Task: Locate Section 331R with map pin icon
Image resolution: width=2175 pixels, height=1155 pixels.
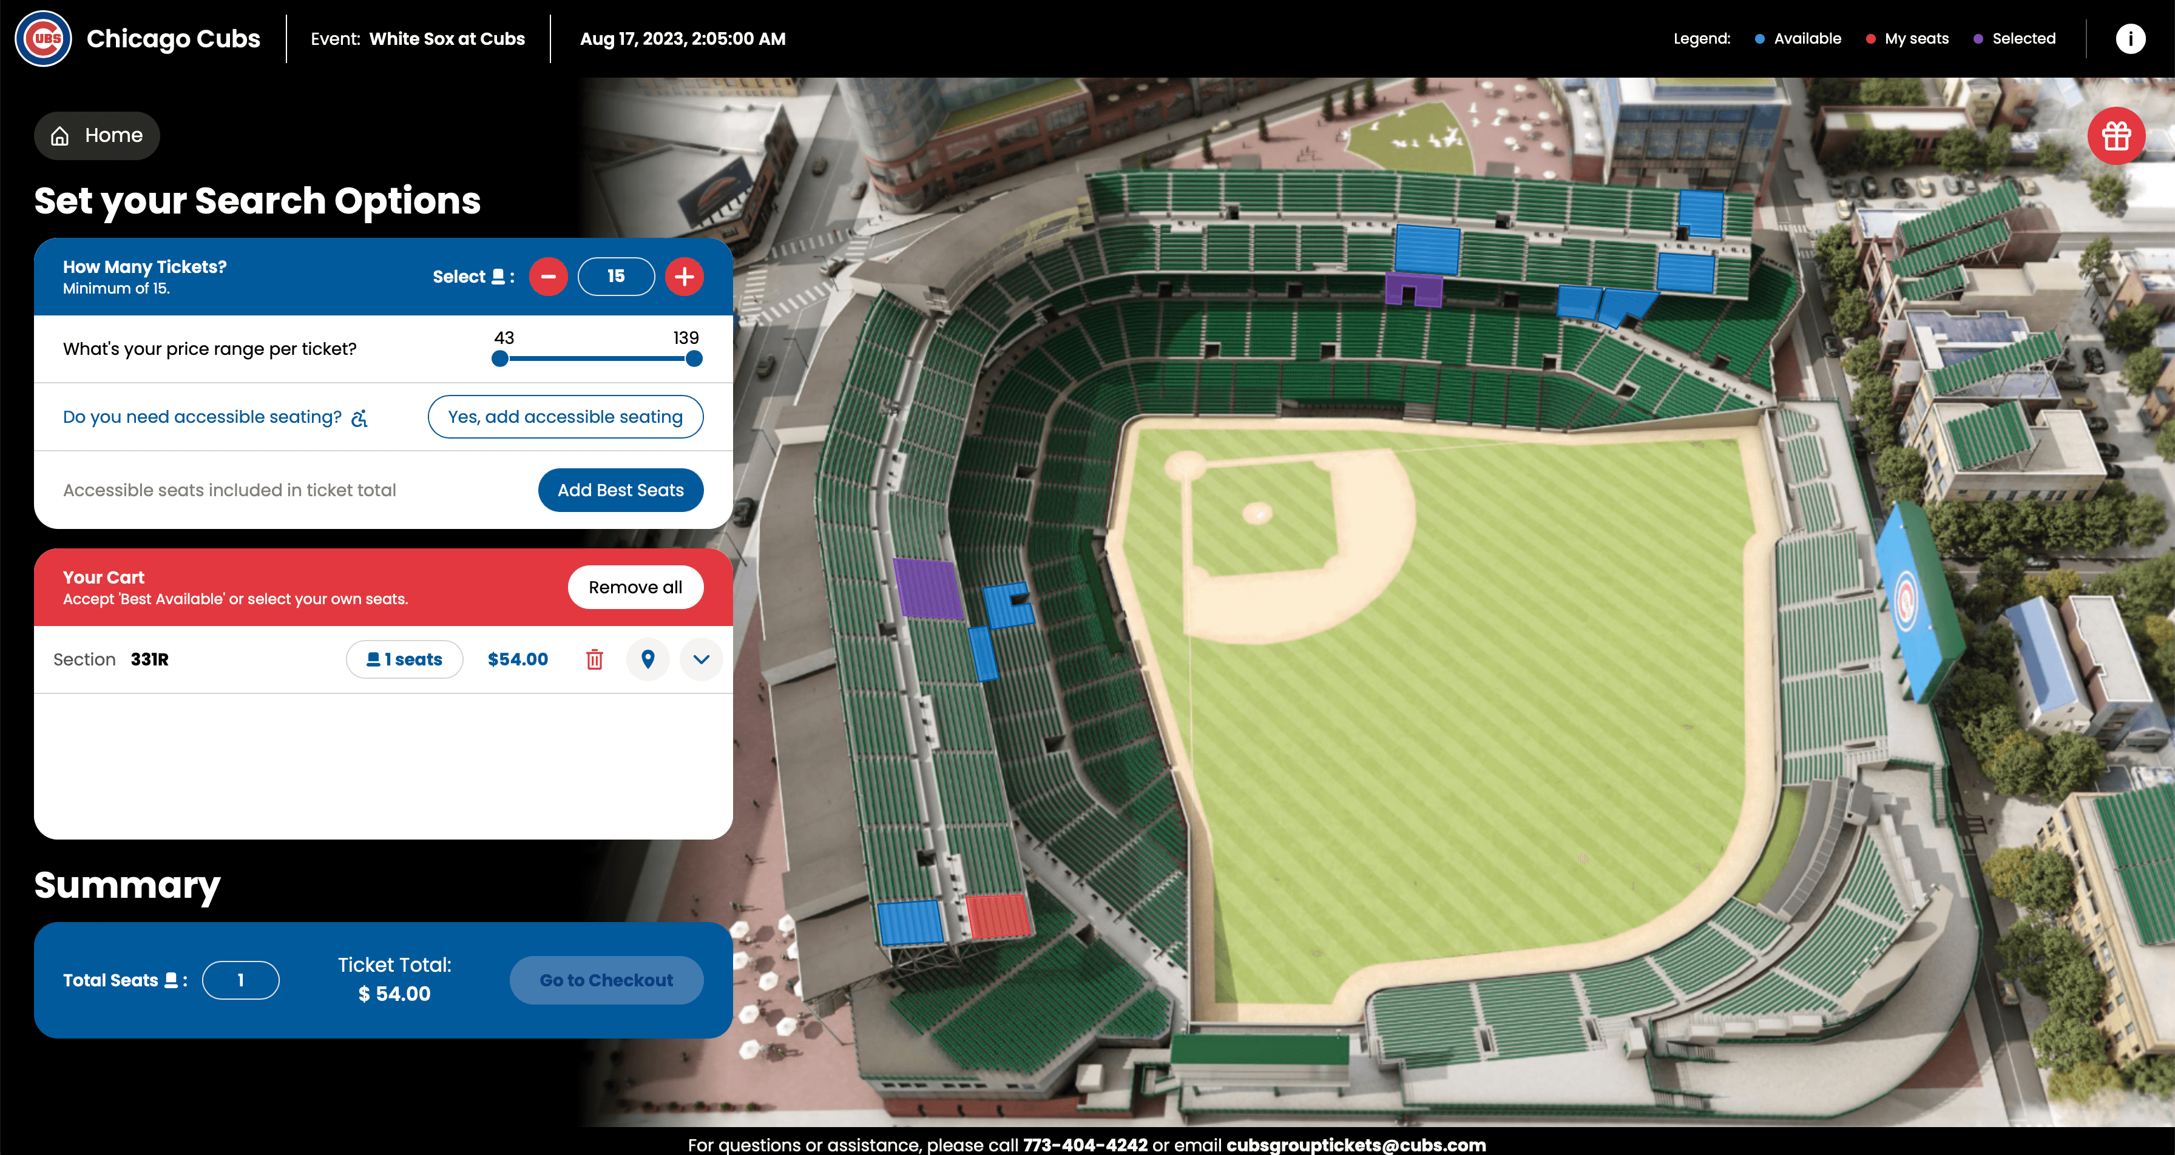Action: pyautogui.click(x=648, y=659)
